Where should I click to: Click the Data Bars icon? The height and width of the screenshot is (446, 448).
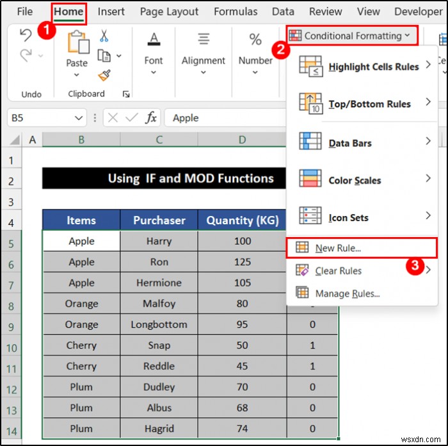[x=310, y=141]
